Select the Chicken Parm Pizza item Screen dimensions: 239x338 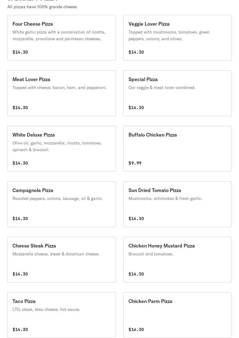177,315
